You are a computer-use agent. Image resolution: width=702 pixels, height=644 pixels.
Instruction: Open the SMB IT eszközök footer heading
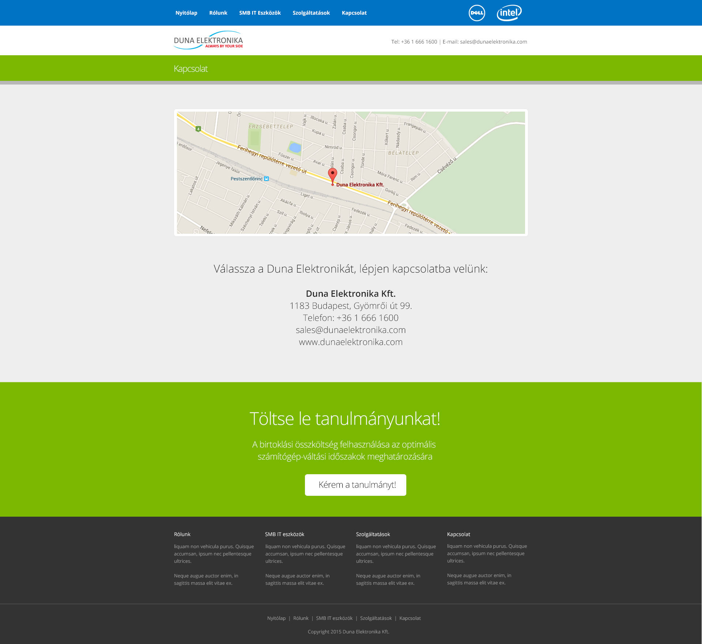[284, 534]
